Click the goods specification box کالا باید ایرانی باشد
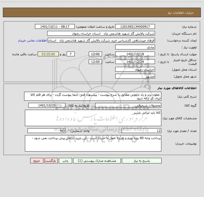The width and height of the screenshot is (204, 197). [x=93, y=118]
